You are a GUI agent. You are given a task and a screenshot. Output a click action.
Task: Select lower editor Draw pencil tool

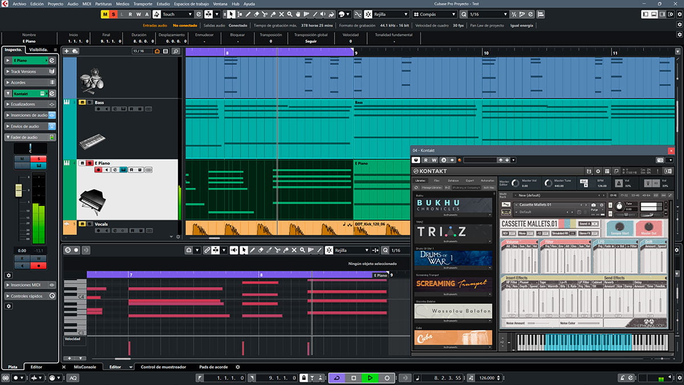tap(252, 250)
